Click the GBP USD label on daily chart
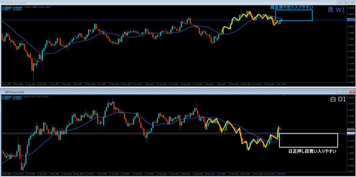This screenshot has height=177, width=356. pyautogui.click(x=12, y=98)
